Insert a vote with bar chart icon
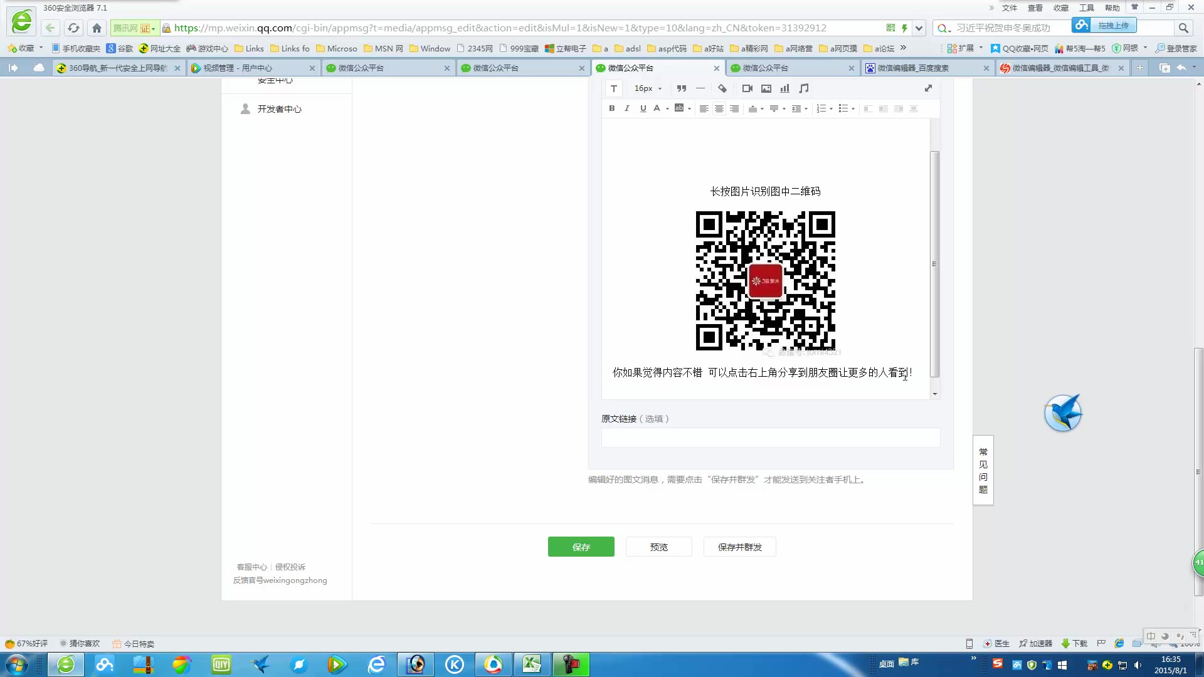Viewport: 1204px width, 677px height. 785,88
